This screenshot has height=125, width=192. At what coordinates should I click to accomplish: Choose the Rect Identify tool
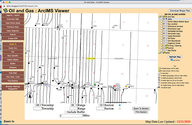pos(13,56)
